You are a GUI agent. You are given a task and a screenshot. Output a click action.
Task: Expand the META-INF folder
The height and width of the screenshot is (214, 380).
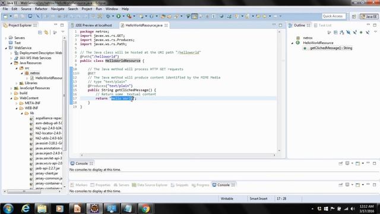(17, 103)
